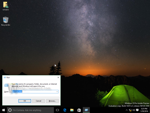Open Action Center notifications icon
Screen dimensions: 150x113
(137, 110)
